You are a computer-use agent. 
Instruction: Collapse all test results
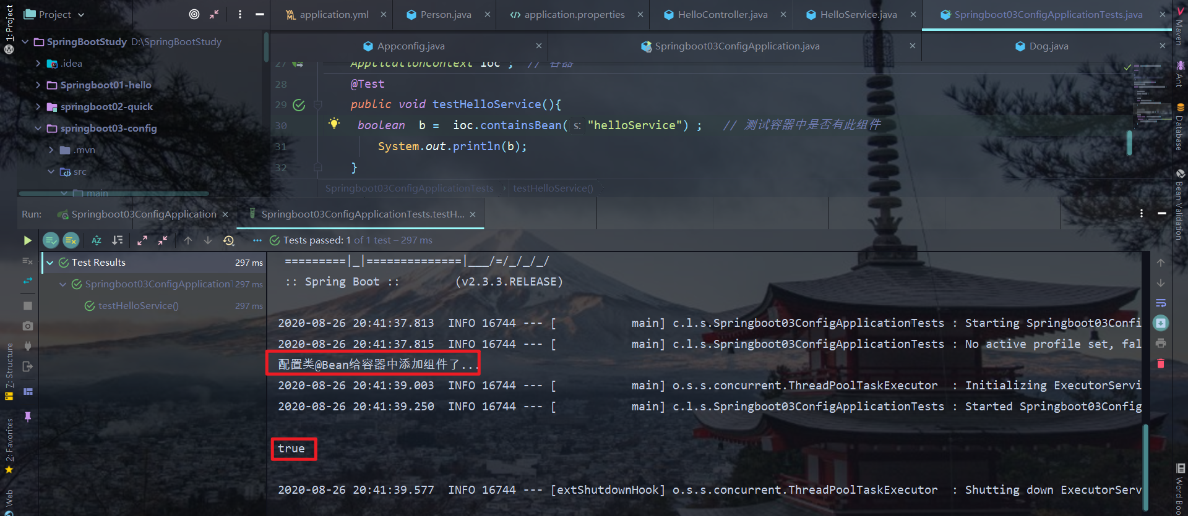[163, 240]
